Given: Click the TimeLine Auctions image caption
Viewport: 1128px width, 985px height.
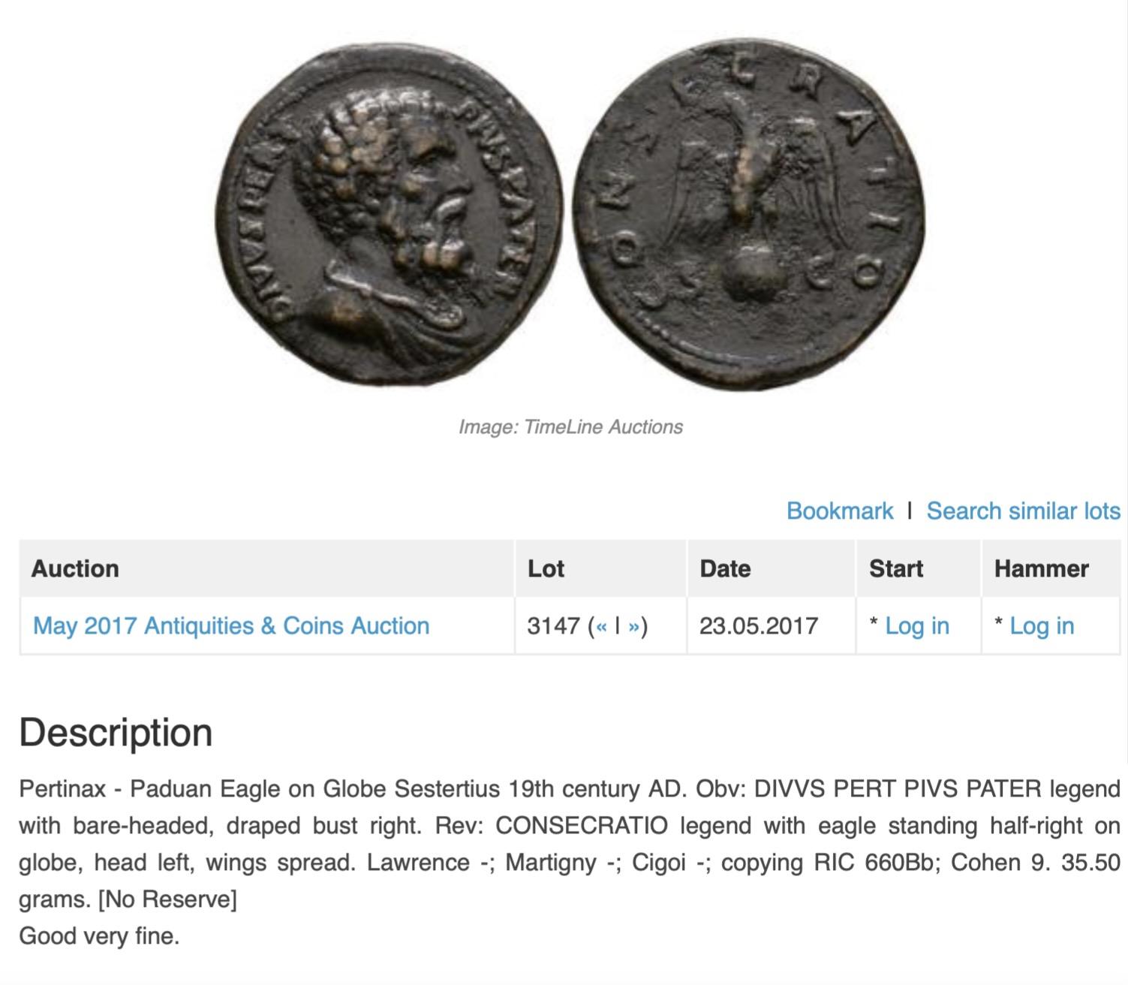Looking at the screenshot, I should coord(570,426).
